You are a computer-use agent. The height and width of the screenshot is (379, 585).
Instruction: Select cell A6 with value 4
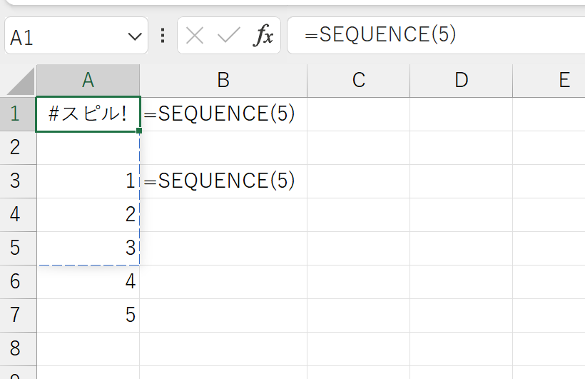tap(88, 282)
